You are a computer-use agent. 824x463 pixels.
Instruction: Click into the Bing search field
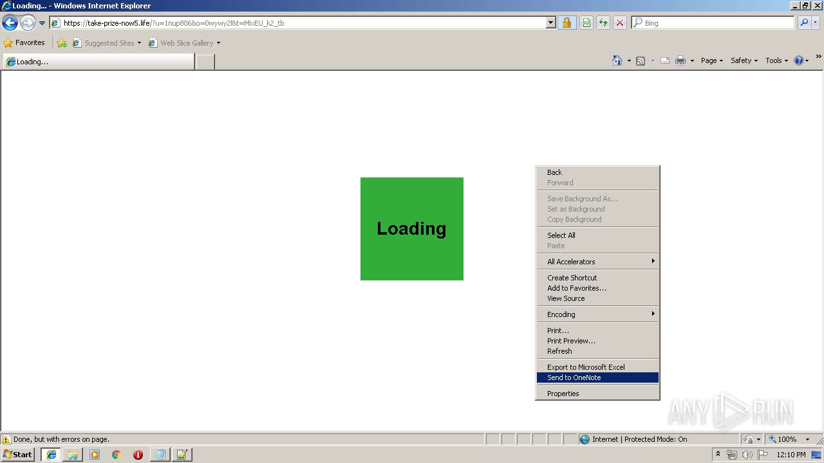pos(713,23)
